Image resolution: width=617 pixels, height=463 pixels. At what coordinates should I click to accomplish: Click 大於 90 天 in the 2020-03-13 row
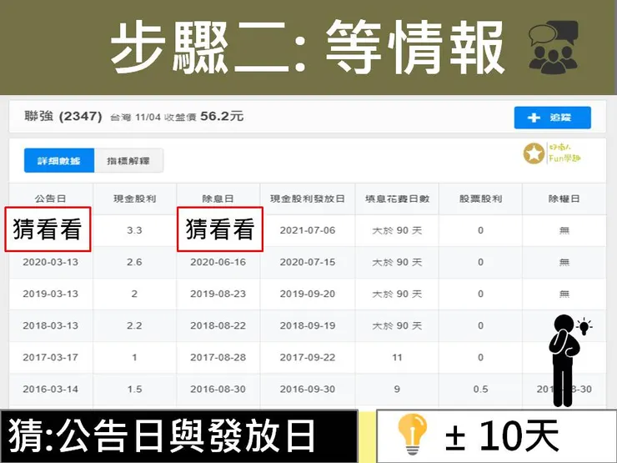(397, 262)
